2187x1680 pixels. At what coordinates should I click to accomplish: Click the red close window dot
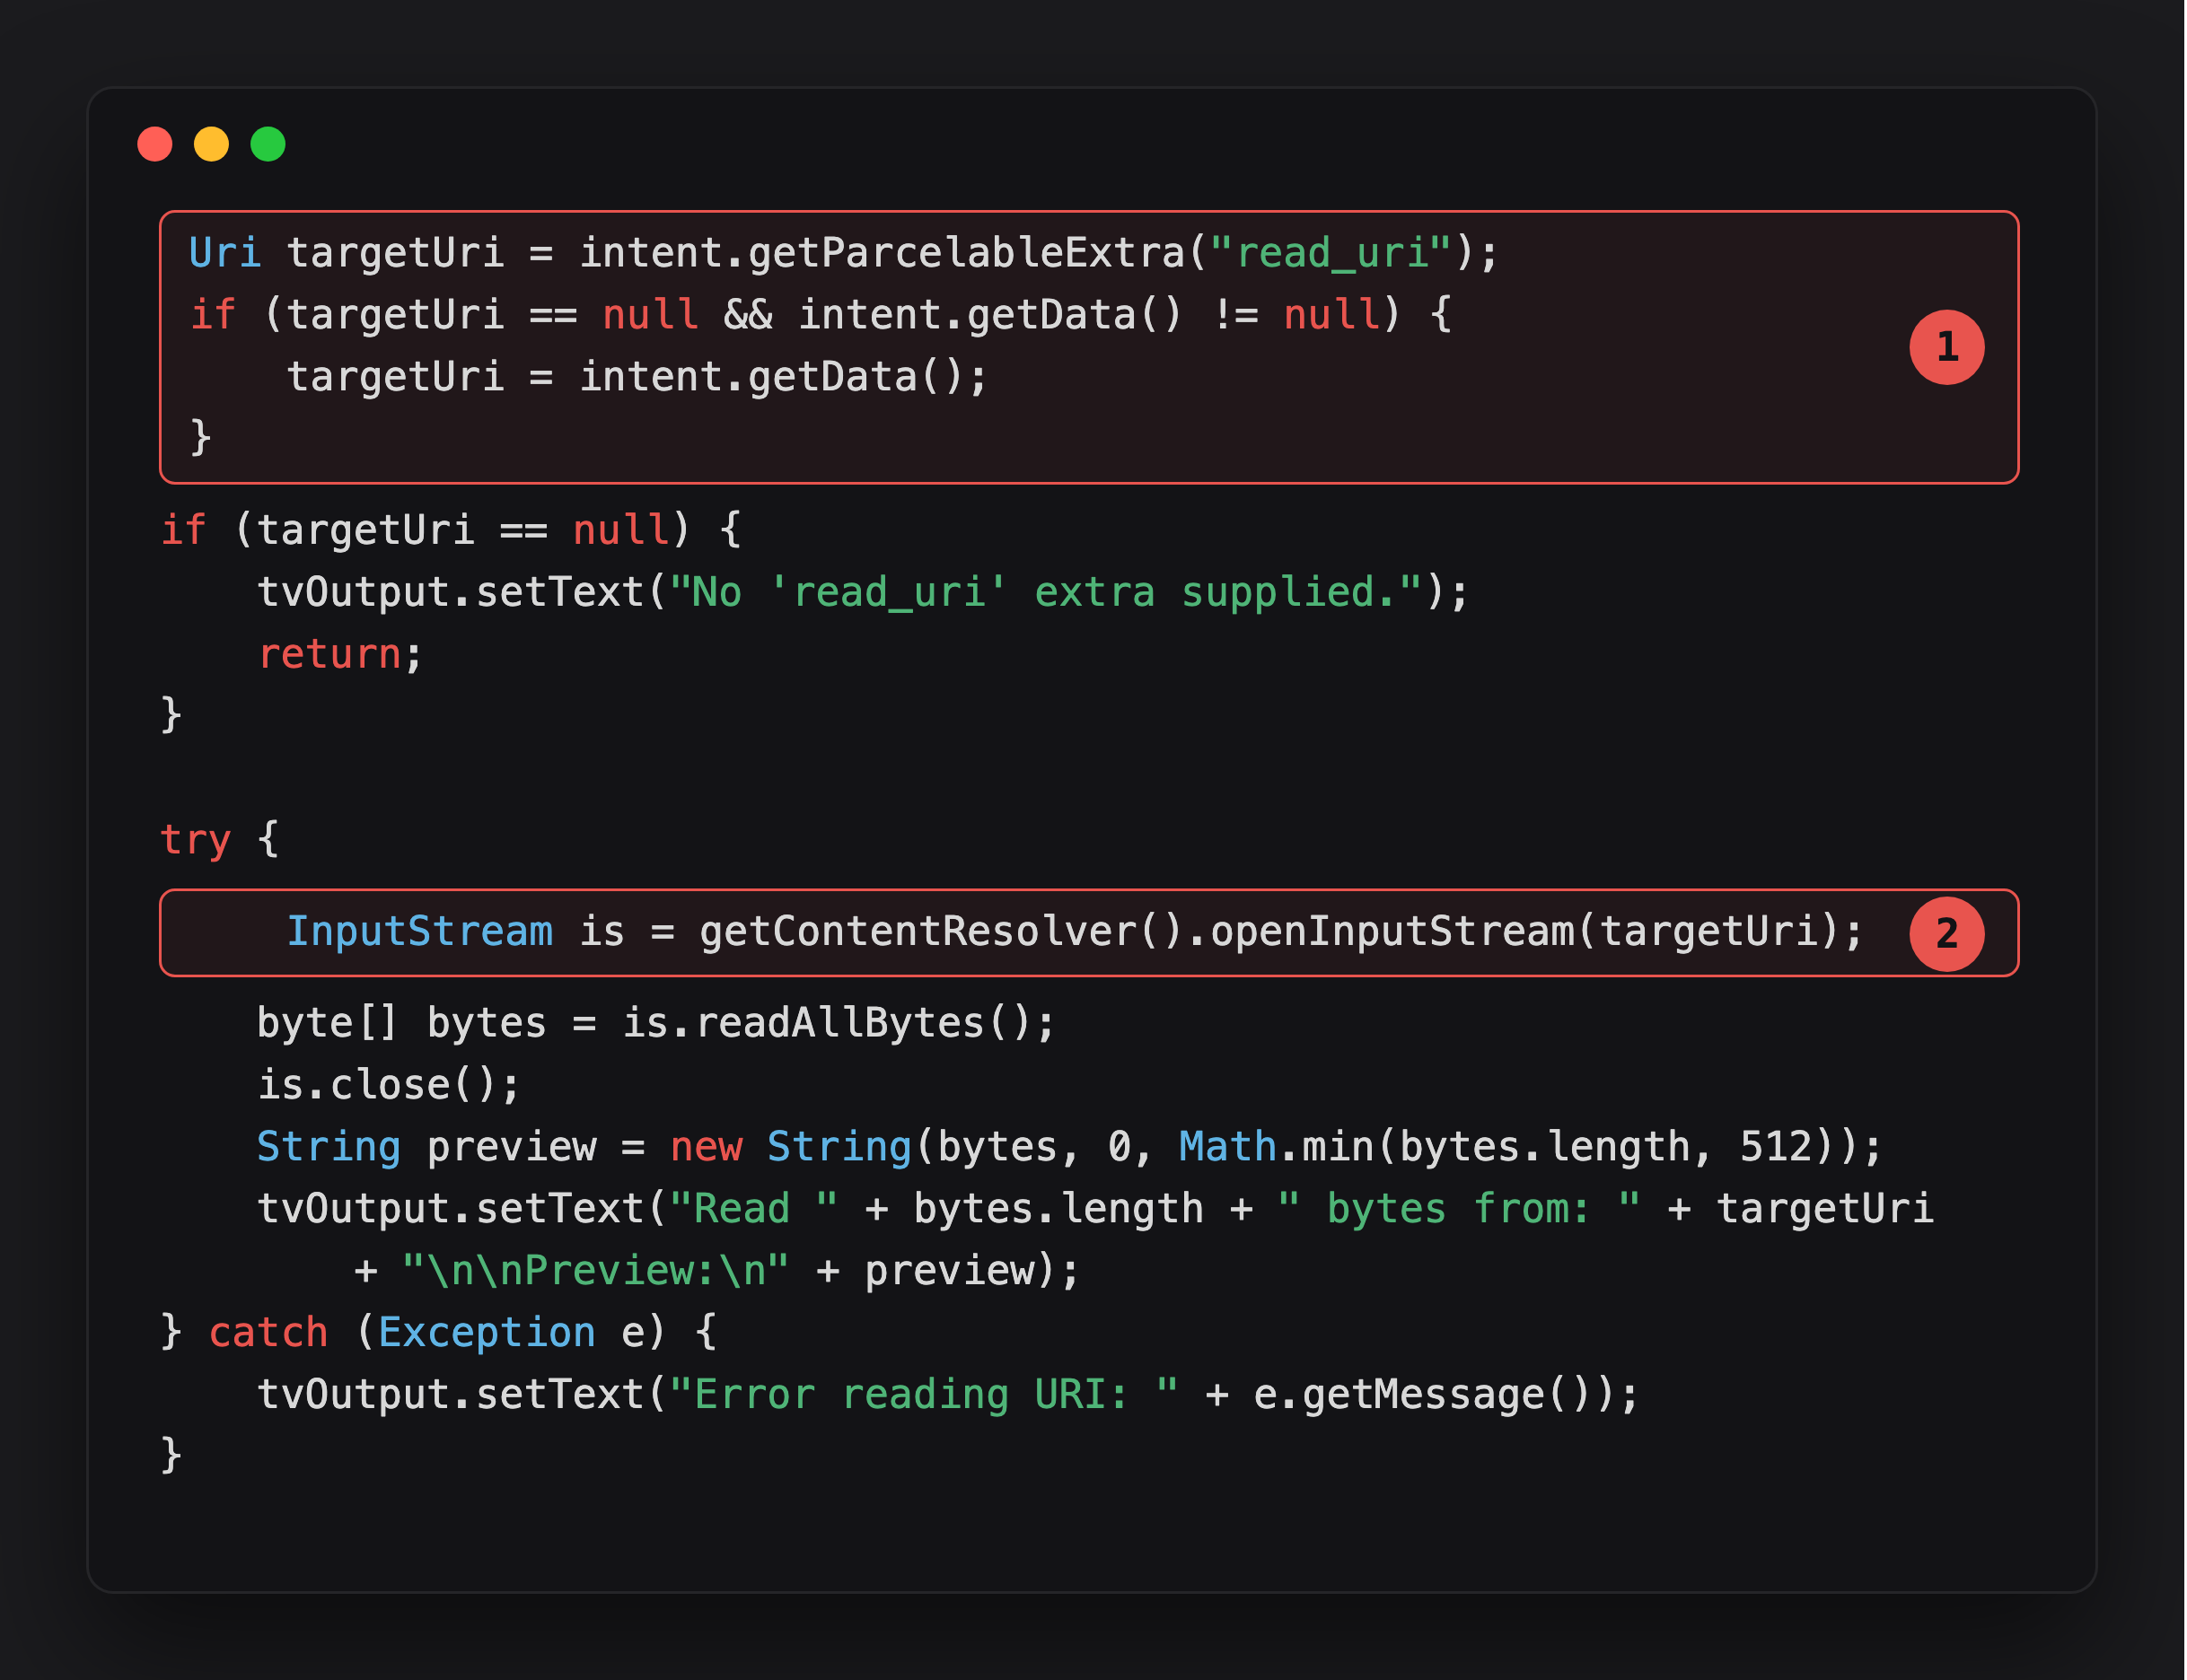(155, 144)
